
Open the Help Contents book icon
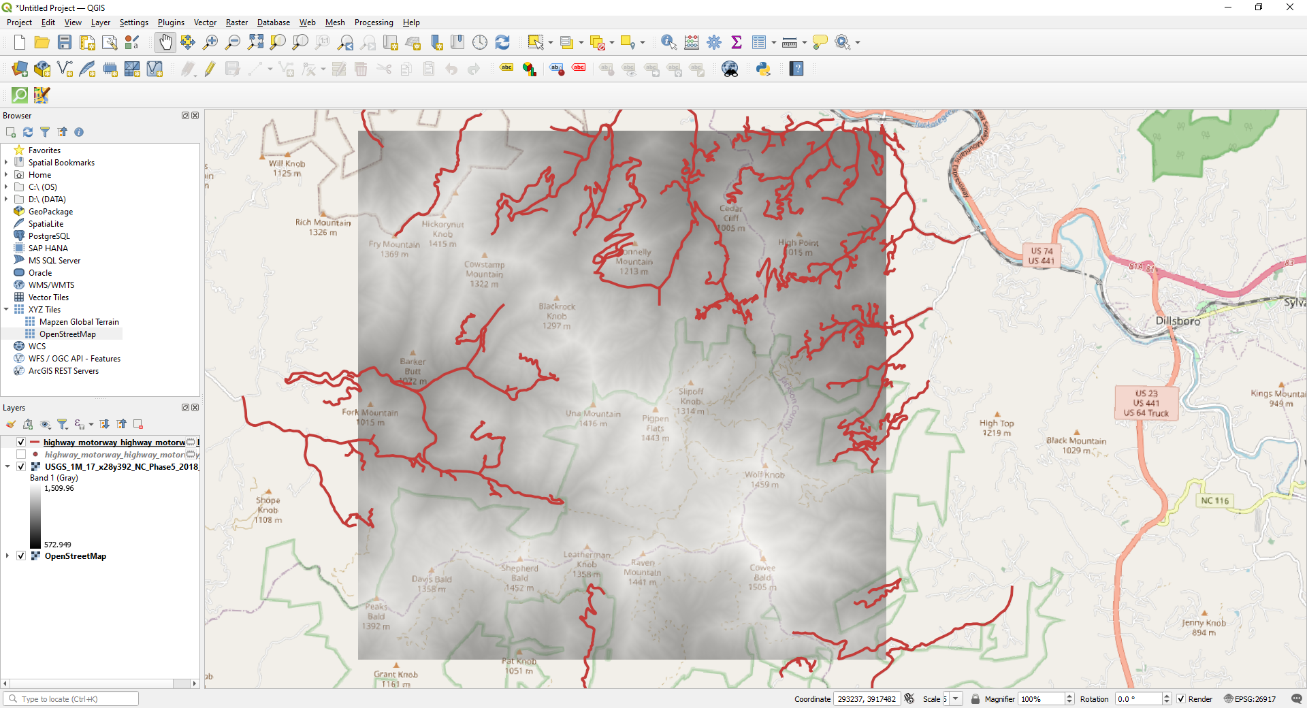(796, 69)
